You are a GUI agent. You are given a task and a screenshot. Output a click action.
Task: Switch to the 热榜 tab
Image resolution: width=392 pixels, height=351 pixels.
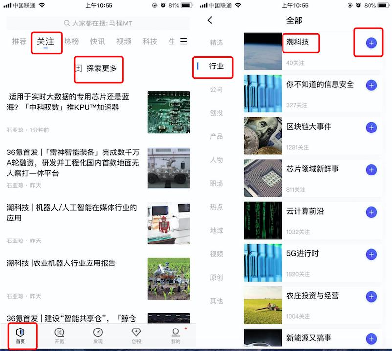click(x=71, y=41)
